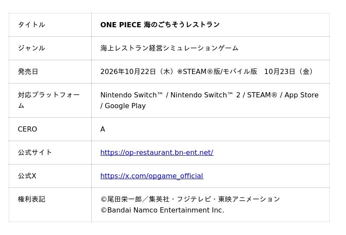Click the ジャンル row label
The width and height of the screenshot is (346, 235).
click(31, 48)
